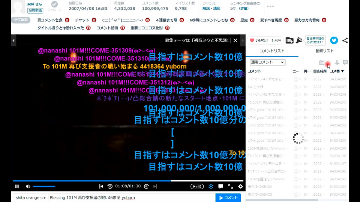Mute the volume speaker icon
Screen dimensions: 360x202
pyautogui.click(x=28, y=186)
